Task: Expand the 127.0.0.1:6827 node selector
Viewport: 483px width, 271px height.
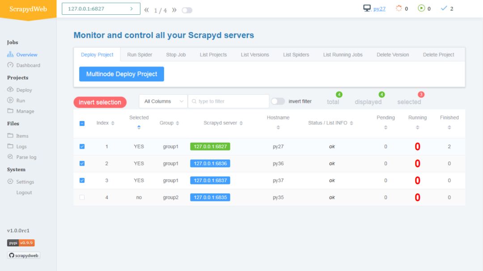Action: click(101, 8)
